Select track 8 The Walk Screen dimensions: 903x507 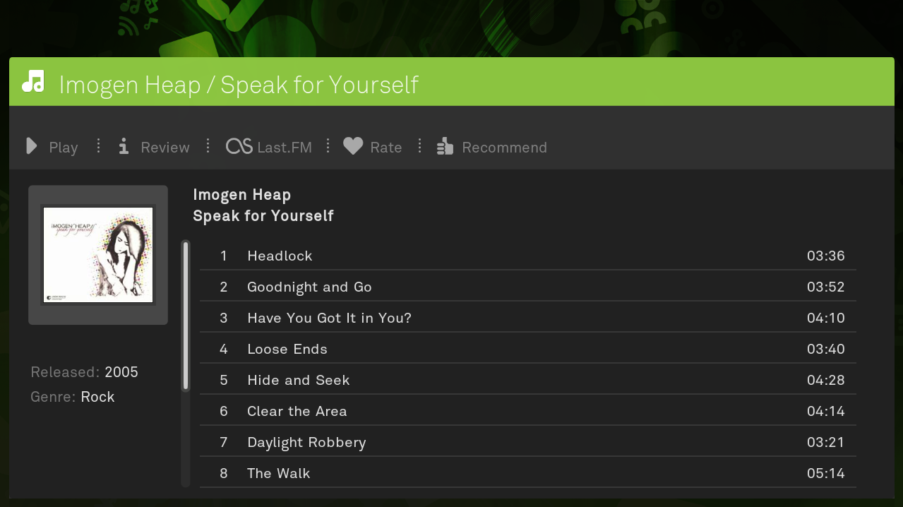click(x=528, y=473)
